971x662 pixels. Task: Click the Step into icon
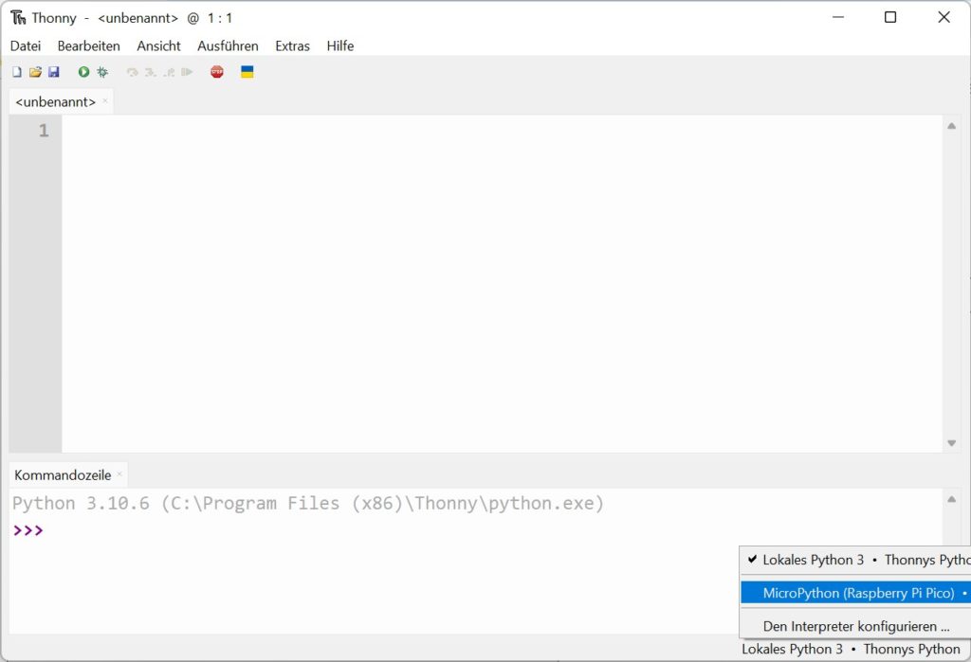pyautogui.click(x=150, y=72)
